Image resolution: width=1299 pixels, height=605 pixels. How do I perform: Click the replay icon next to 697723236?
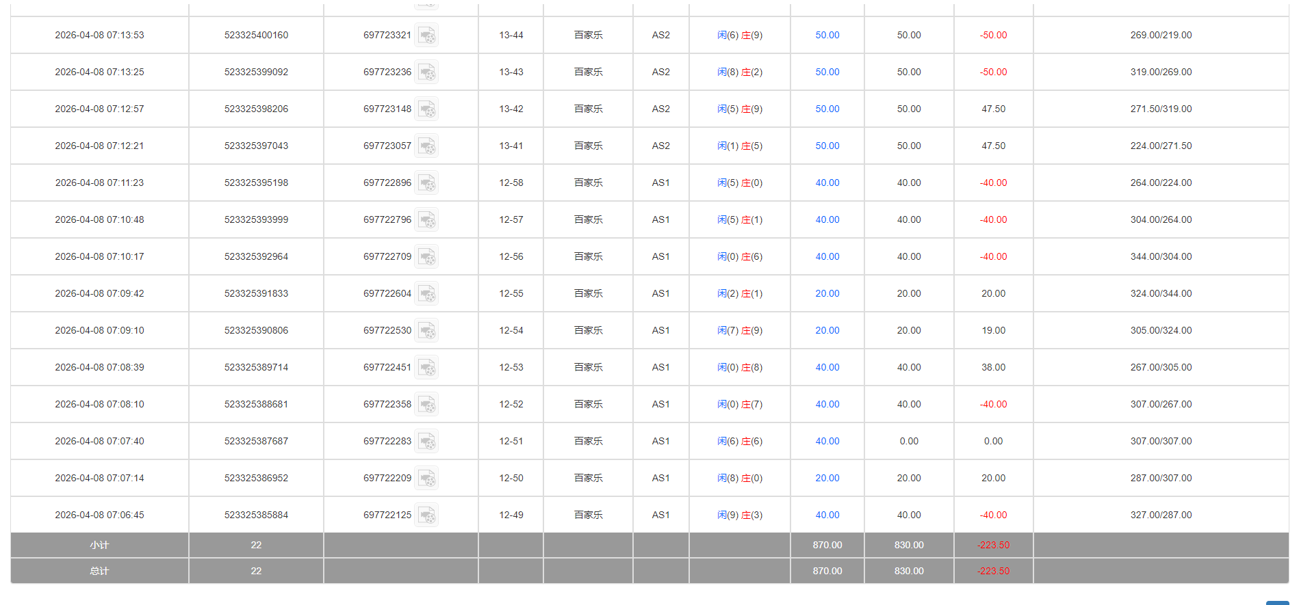tap(426, 72)
